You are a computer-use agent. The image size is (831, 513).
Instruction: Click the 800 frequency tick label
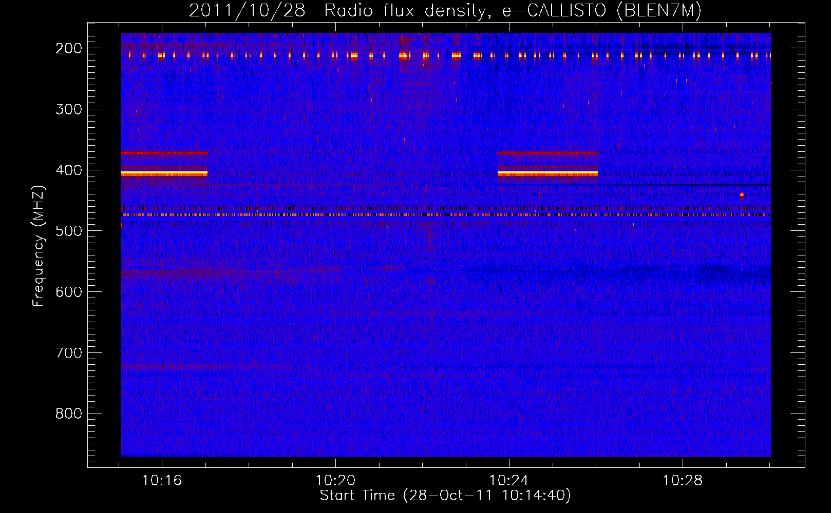[69, 413]
